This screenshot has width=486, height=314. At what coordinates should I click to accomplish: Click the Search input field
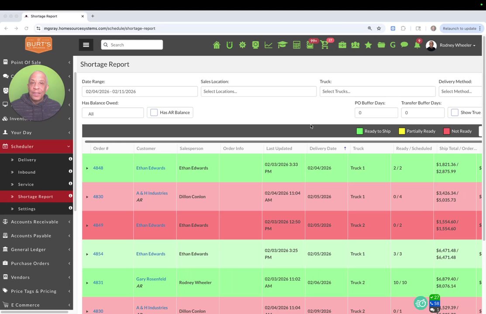pyautogui.click(x=132, y=44)
